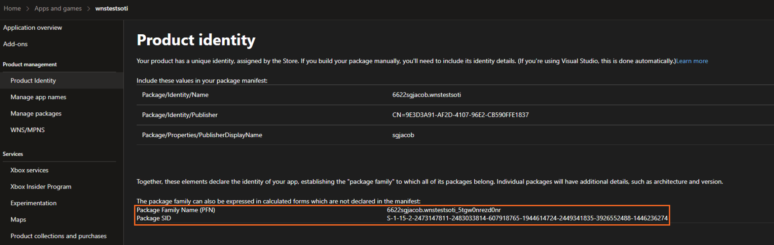Open Manage app names page

click(38, 97)
